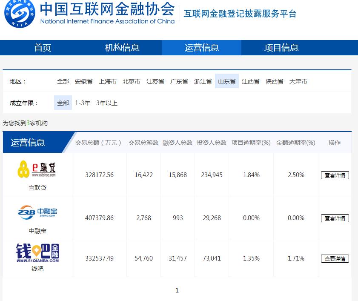Select 广东省 as the region
The height and width of the screenshot is (301, 358).
point(178,81)
